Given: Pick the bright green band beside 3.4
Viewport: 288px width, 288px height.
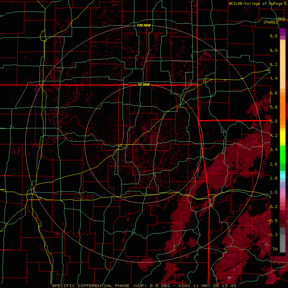Looking at the screenshot, I should coord(283,154).
